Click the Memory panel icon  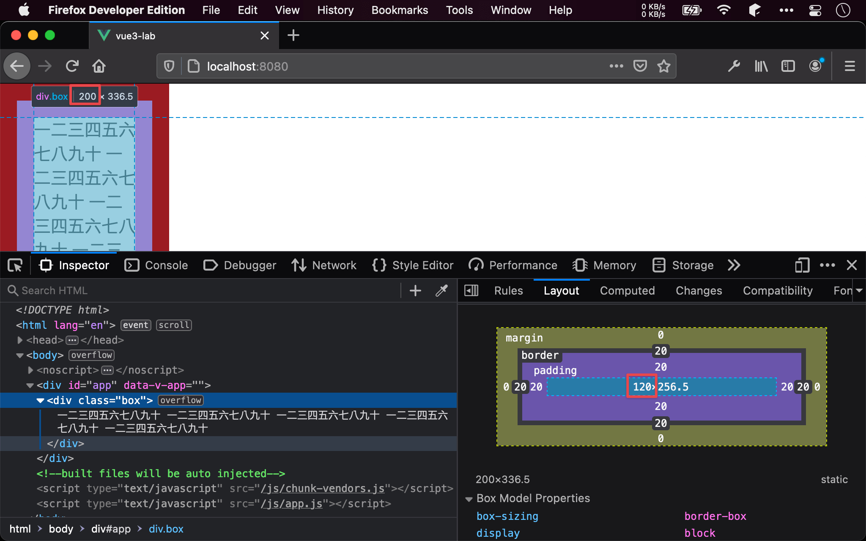[x=579, y=265]
